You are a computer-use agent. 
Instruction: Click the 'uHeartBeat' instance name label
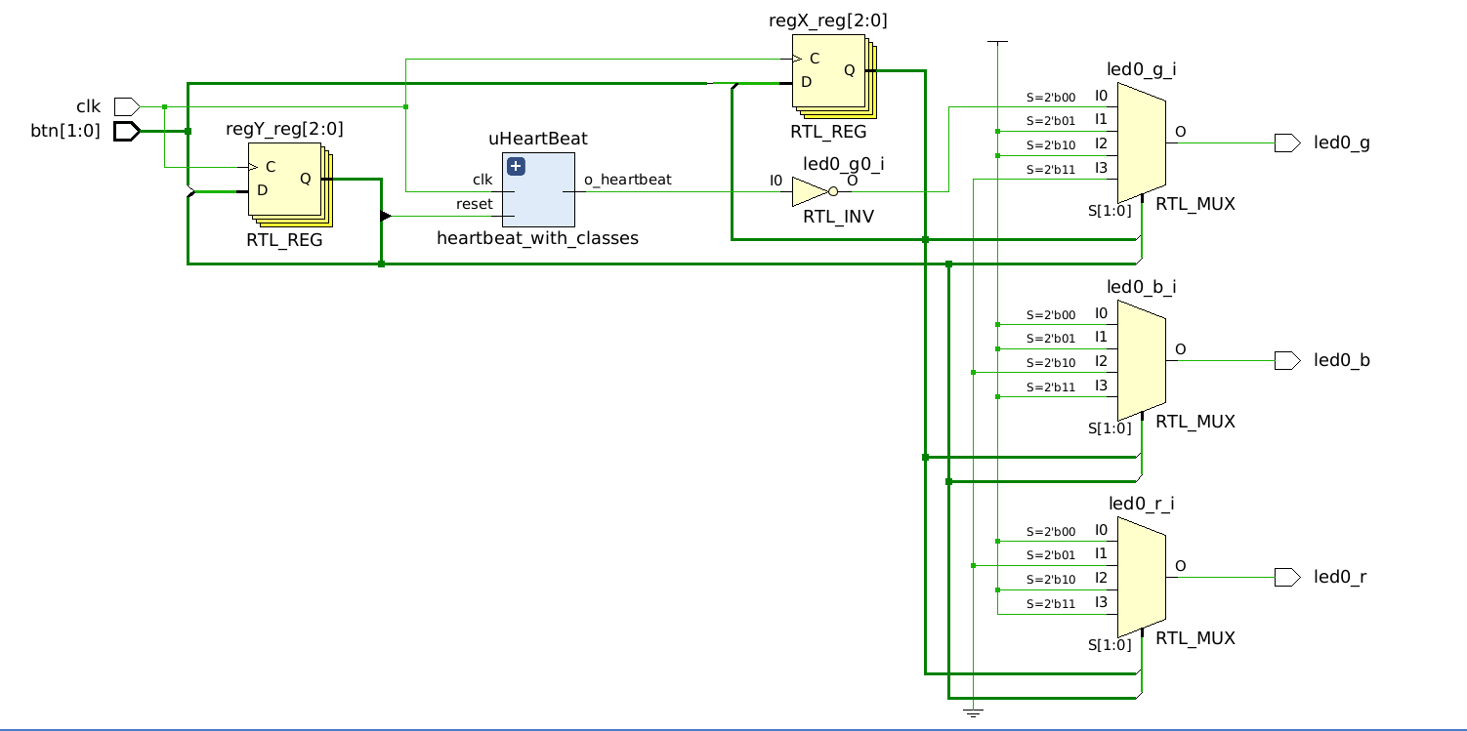538,140
